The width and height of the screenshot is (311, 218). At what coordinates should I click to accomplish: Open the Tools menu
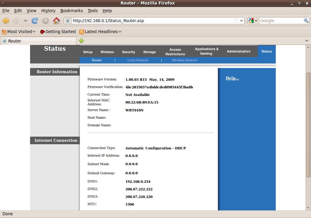[93, 11]
